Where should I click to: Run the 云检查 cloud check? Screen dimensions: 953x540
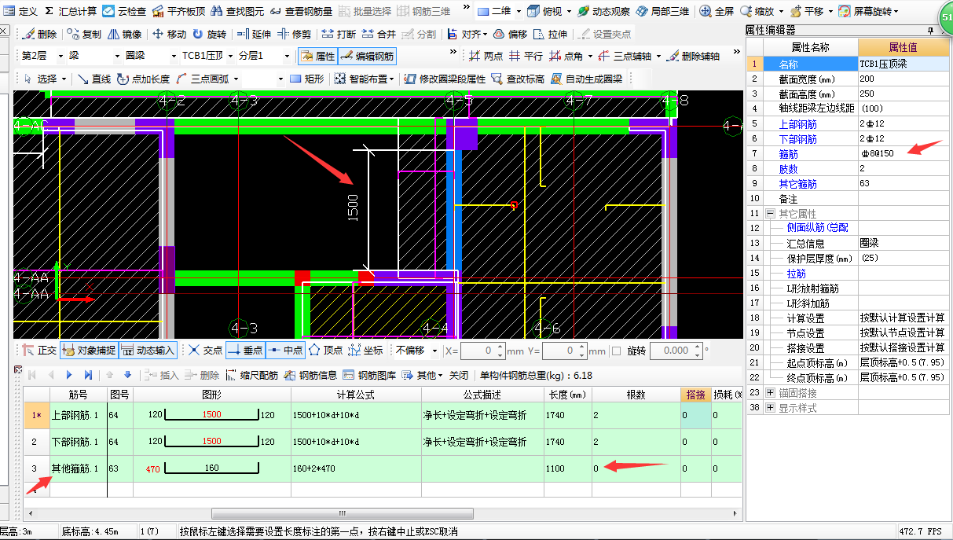click(124, 11)
